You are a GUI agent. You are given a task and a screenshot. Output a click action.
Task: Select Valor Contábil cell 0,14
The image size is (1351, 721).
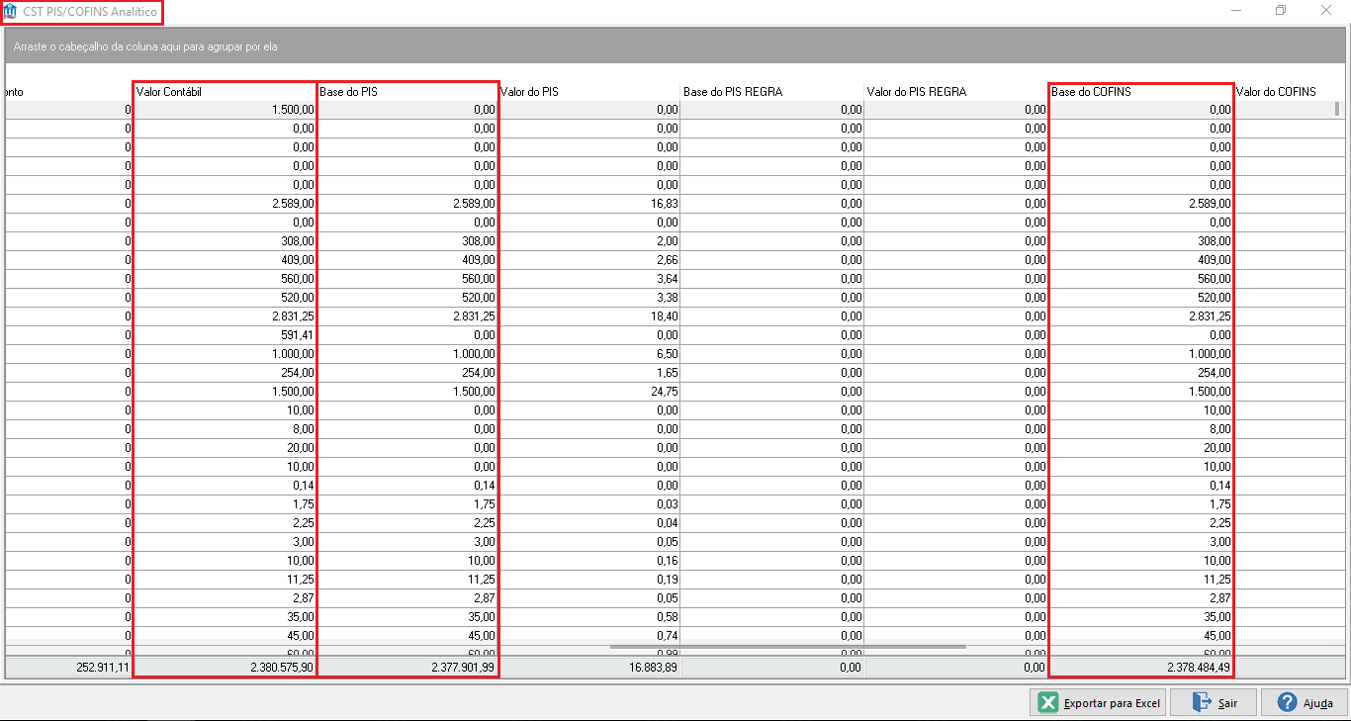point(225,486)
